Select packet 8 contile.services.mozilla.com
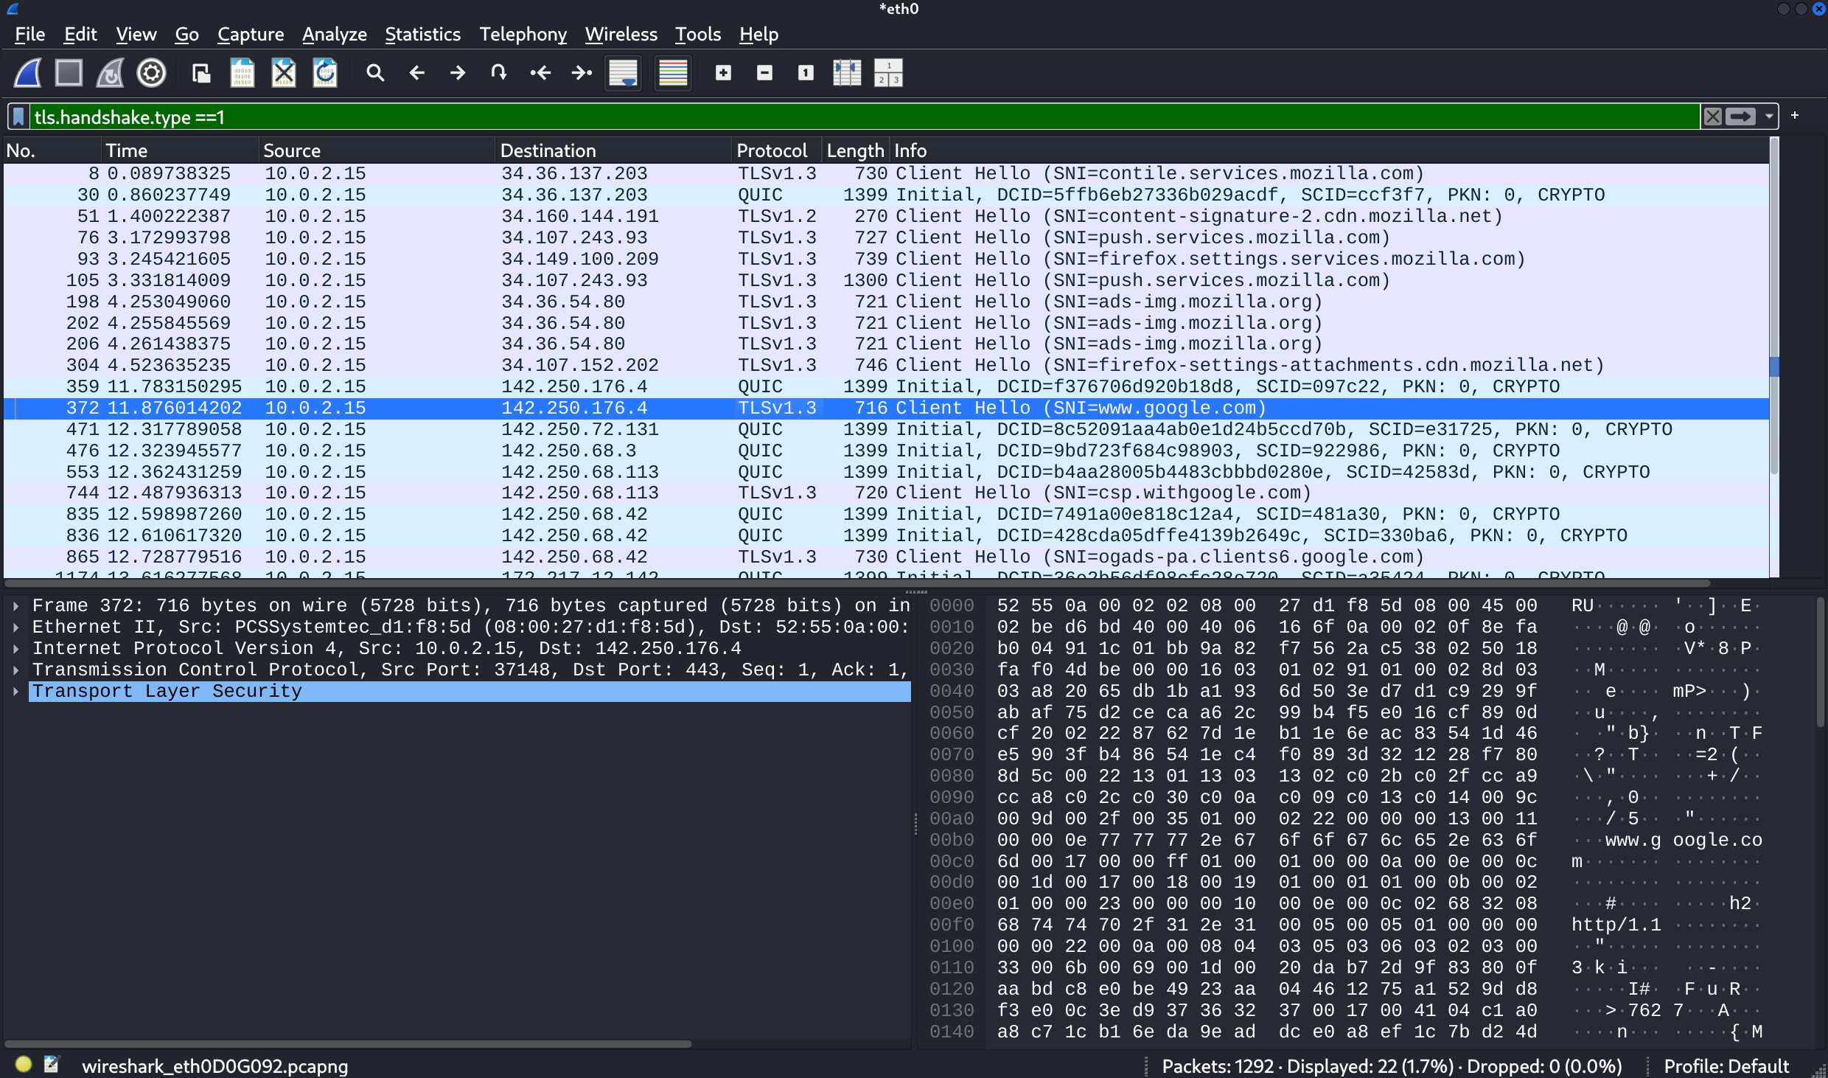 [x=886, y=173]
